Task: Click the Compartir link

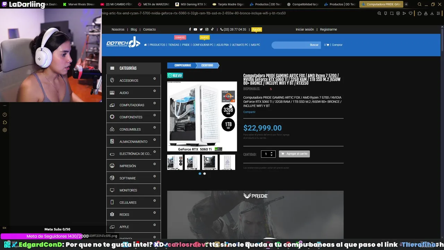Action: [249, 112]
